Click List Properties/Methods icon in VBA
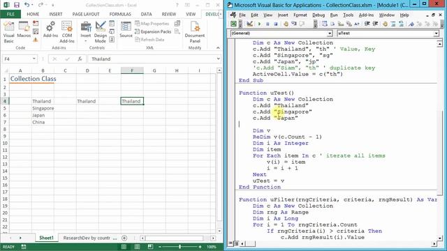Viewport: 447px width, 251px height. tap(325, 24)
